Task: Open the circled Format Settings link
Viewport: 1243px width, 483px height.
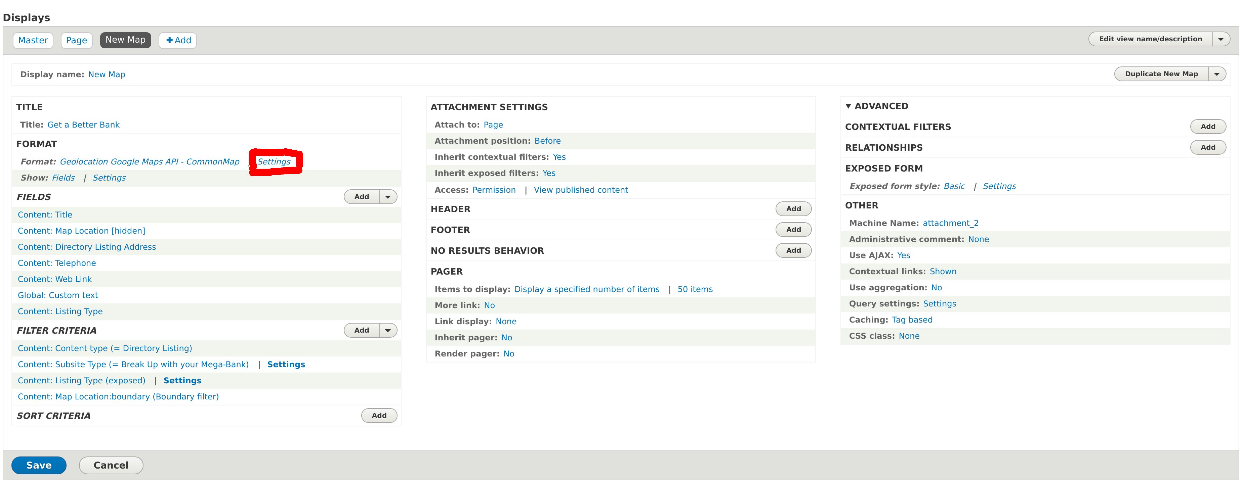Action: (x=274, y=161)
